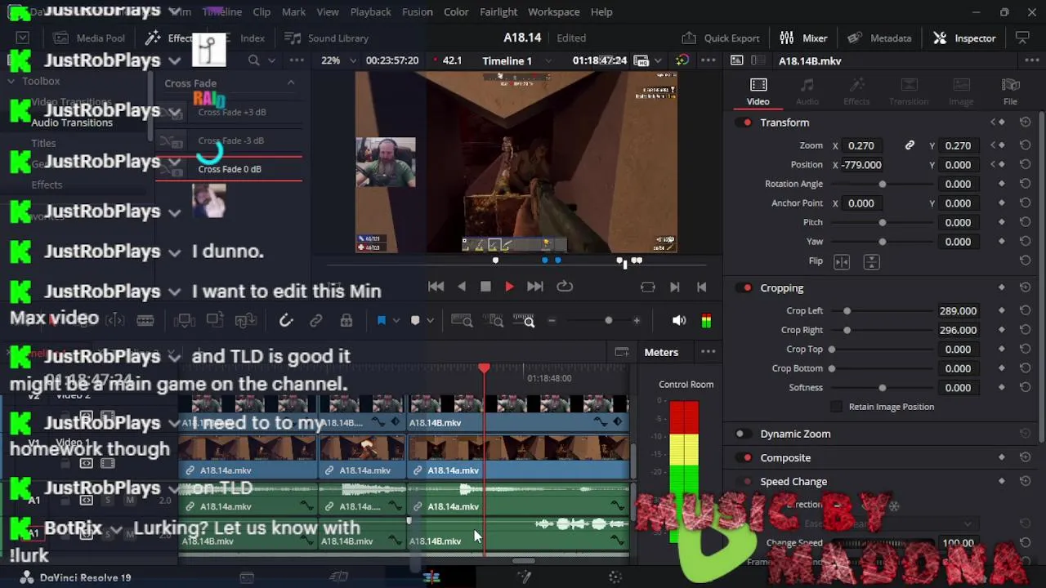
Task: Select detail zoom
Action: (495, 321)
